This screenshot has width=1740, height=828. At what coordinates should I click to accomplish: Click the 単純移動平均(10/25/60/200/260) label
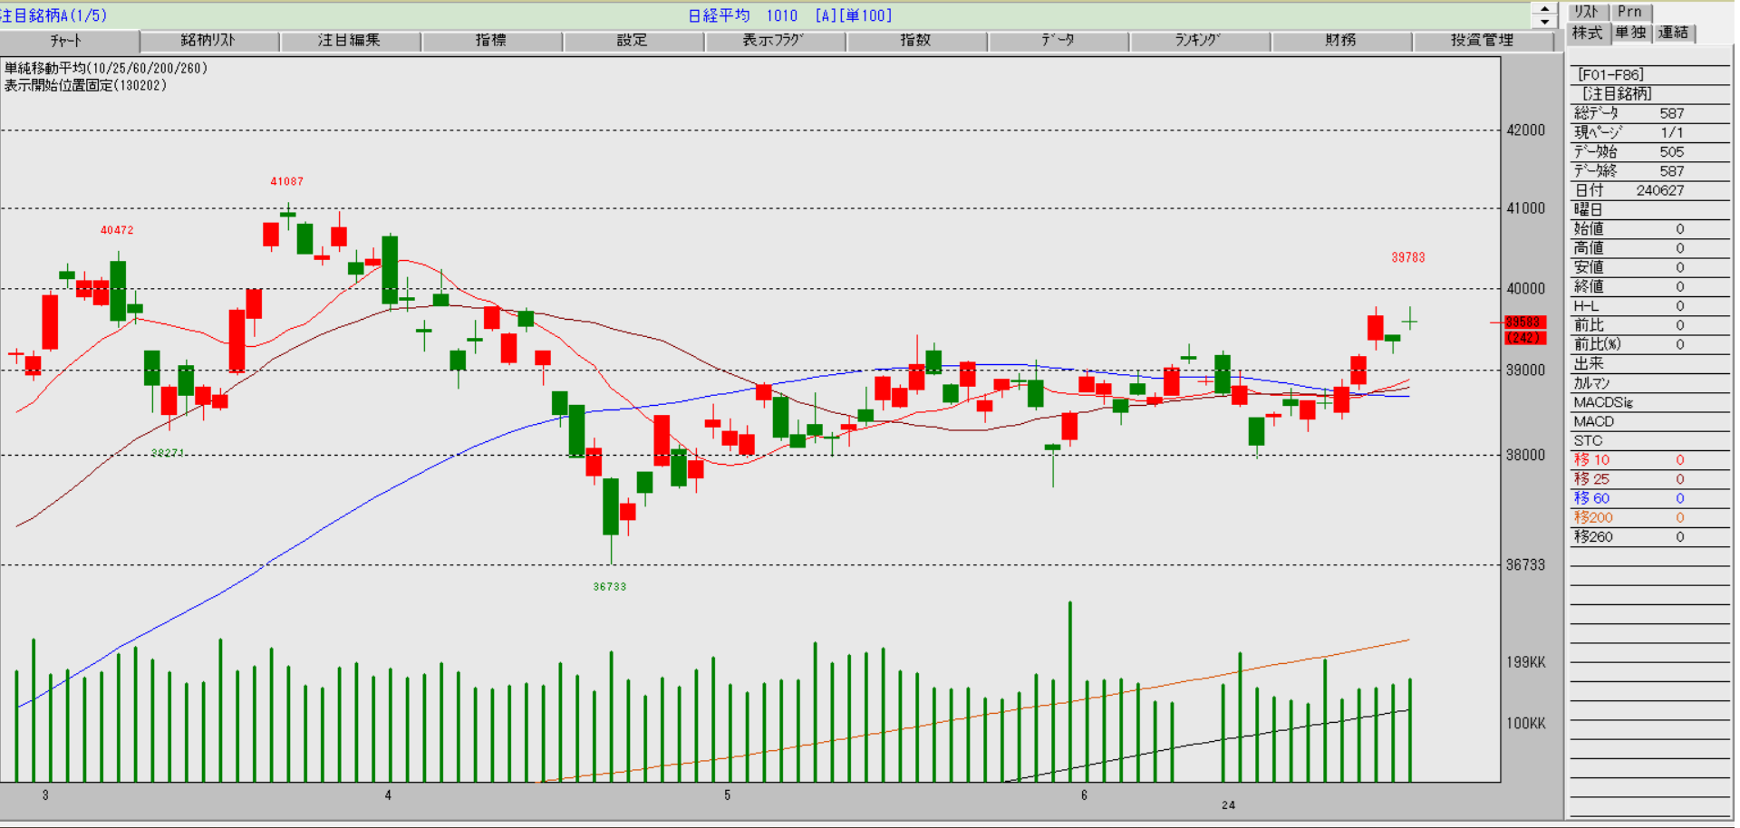106,68
